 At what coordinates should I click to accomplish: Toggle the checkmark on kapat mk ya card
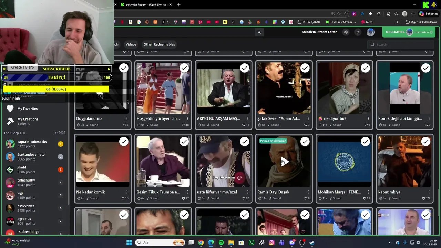coord(426,142)
